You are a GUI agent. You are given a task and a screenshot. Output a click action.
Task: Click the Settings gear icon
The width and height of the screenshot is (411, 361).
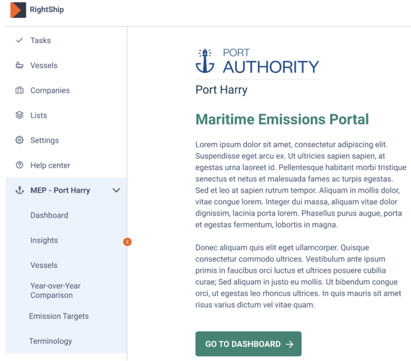point(20,140)
